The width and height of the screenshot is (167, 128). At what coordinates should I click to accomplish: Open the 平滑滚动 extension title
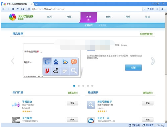[x=27, y=102]
